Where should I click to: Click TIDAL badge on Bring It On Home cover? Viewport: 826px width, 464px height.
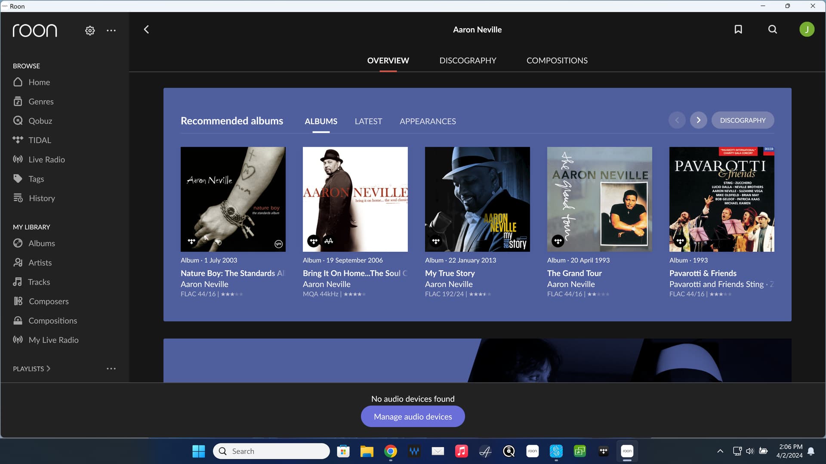point(313,241)
